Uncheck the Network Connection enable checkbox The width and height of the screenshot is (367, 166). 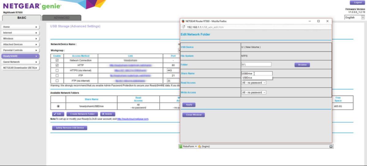[x=57, y=61]
